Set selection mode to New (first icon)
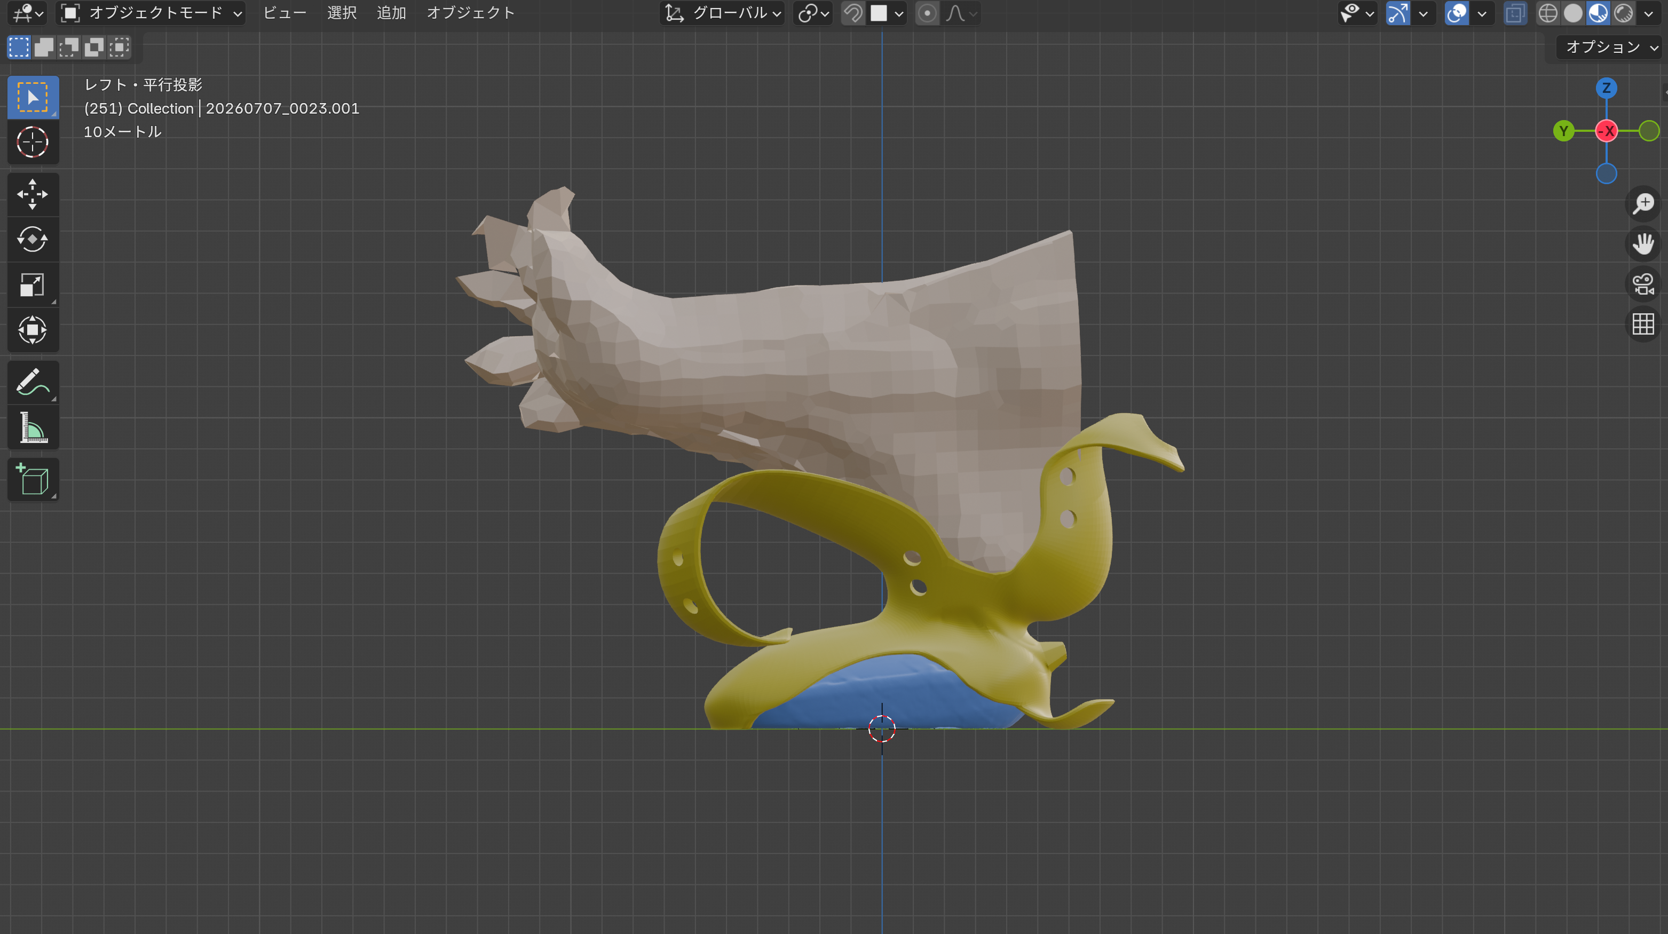This screenshot has height=934, width=1668. [x=19, y=48]
